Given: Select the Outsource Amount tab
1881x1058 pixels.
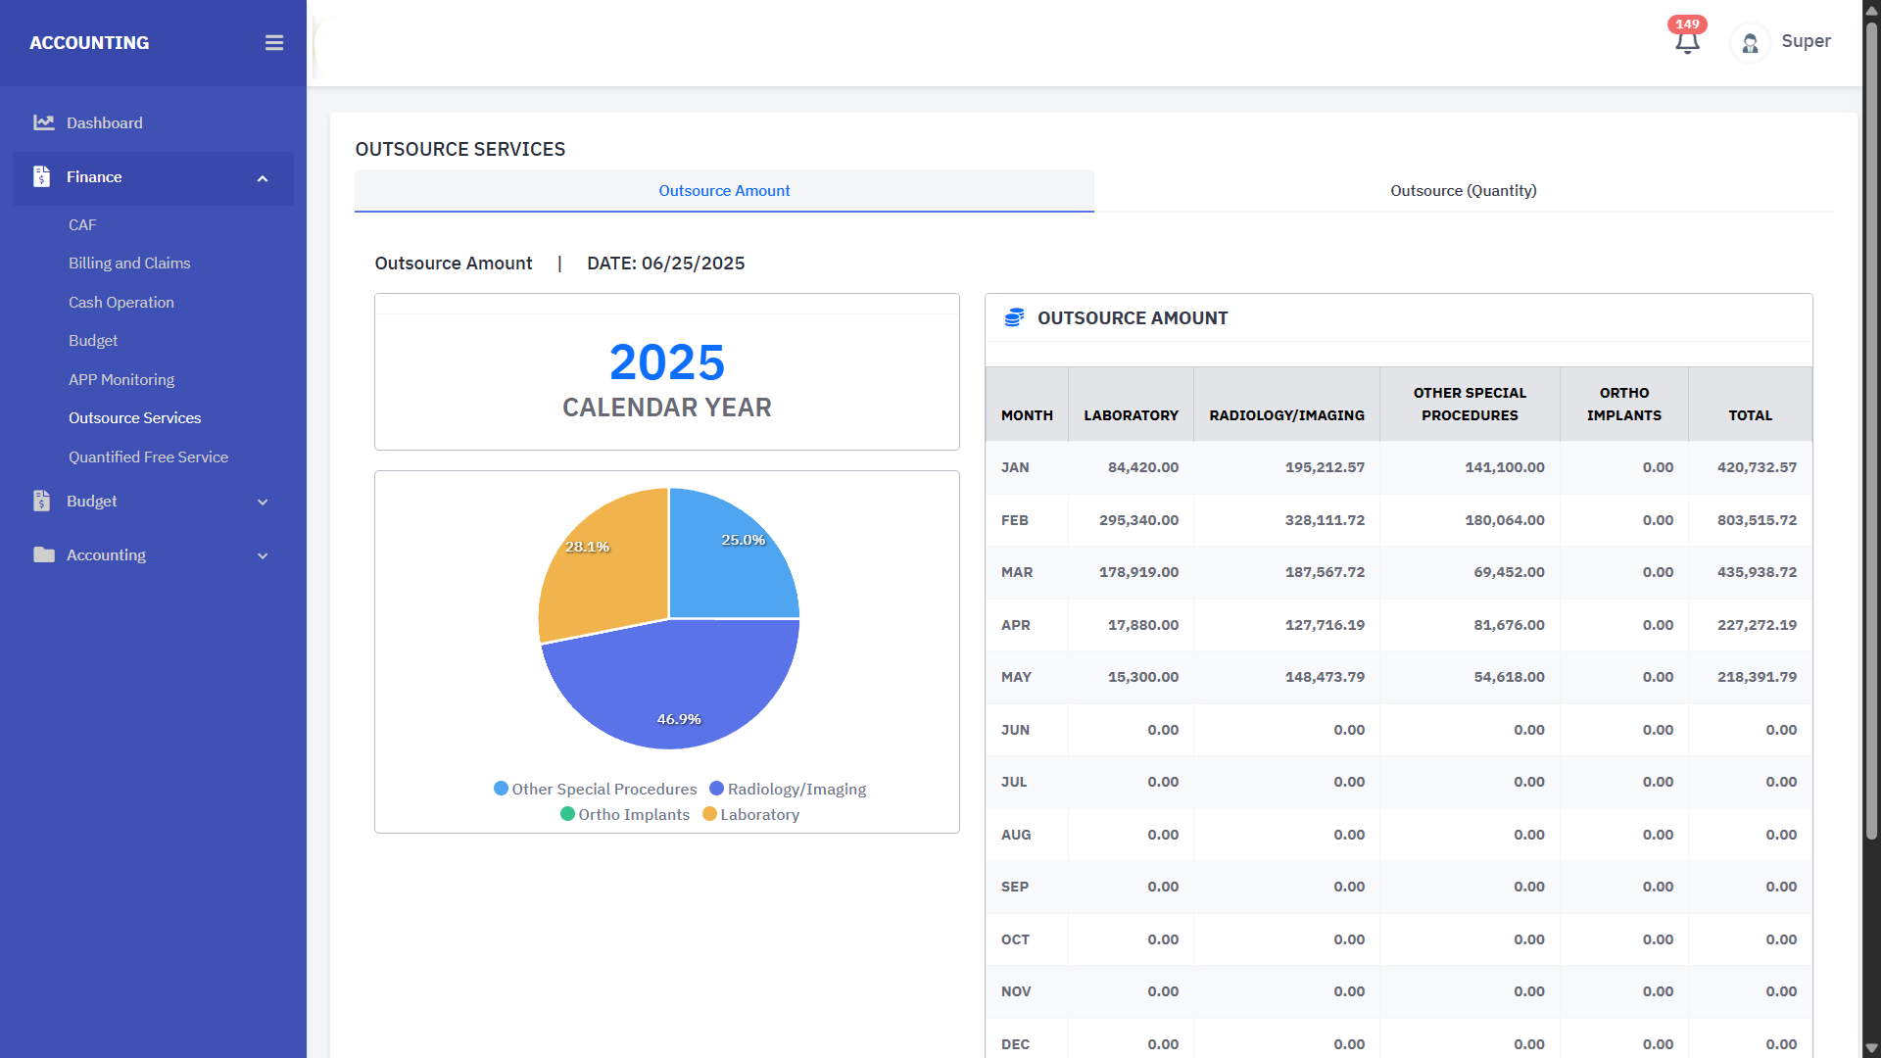Looking at the screenshot, I should coord(724,191).
